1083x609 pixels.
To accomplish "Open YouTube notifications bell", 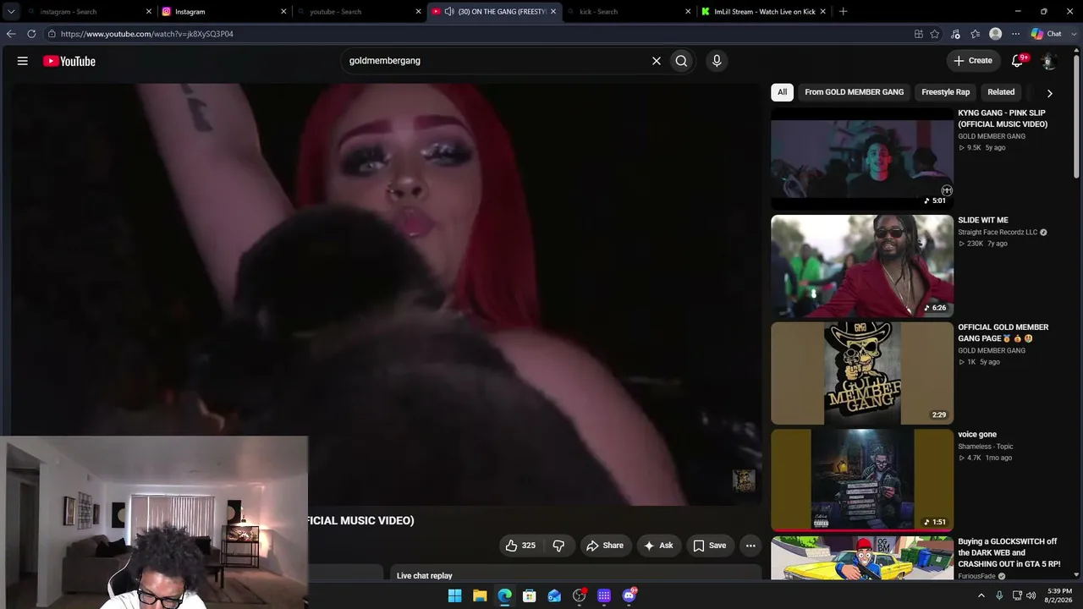I will (x=1018, y=61).
